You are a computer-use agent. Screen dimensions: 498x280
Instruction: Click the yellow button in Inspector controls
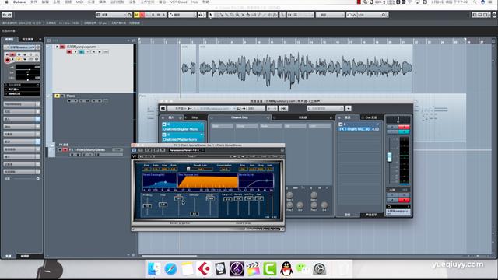point(19,59)
